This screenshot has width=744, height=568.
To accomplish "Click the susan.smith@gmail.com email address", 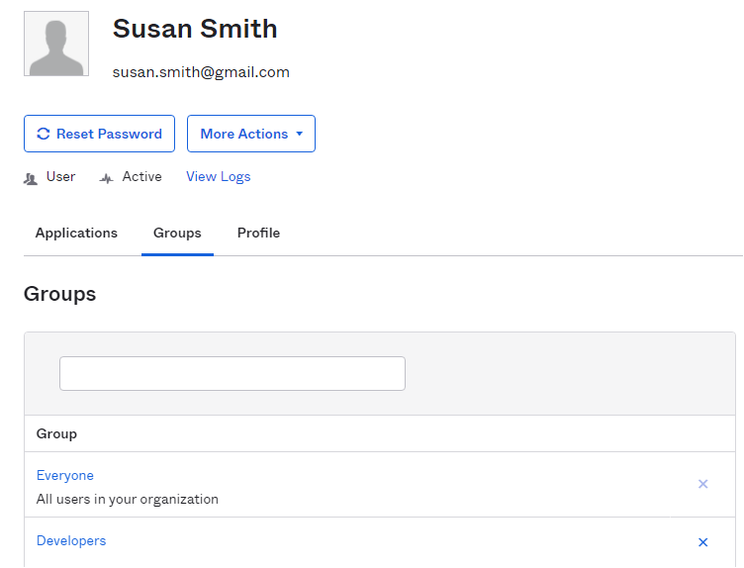I will (201, 72).
